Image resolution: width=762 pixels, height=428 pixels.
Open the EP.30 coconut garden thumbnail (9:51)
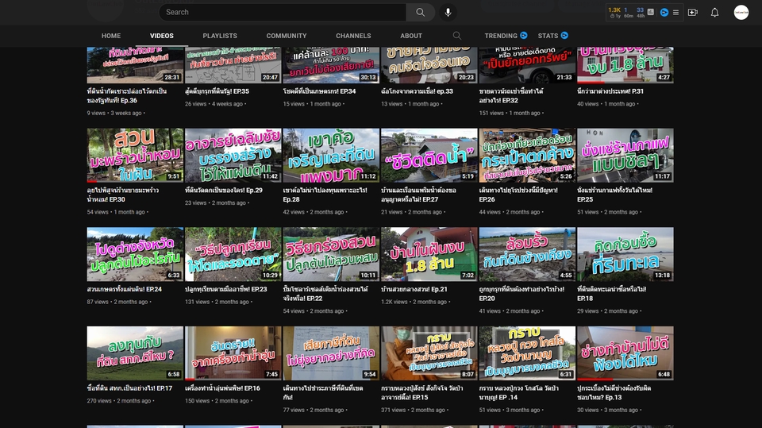135,155
